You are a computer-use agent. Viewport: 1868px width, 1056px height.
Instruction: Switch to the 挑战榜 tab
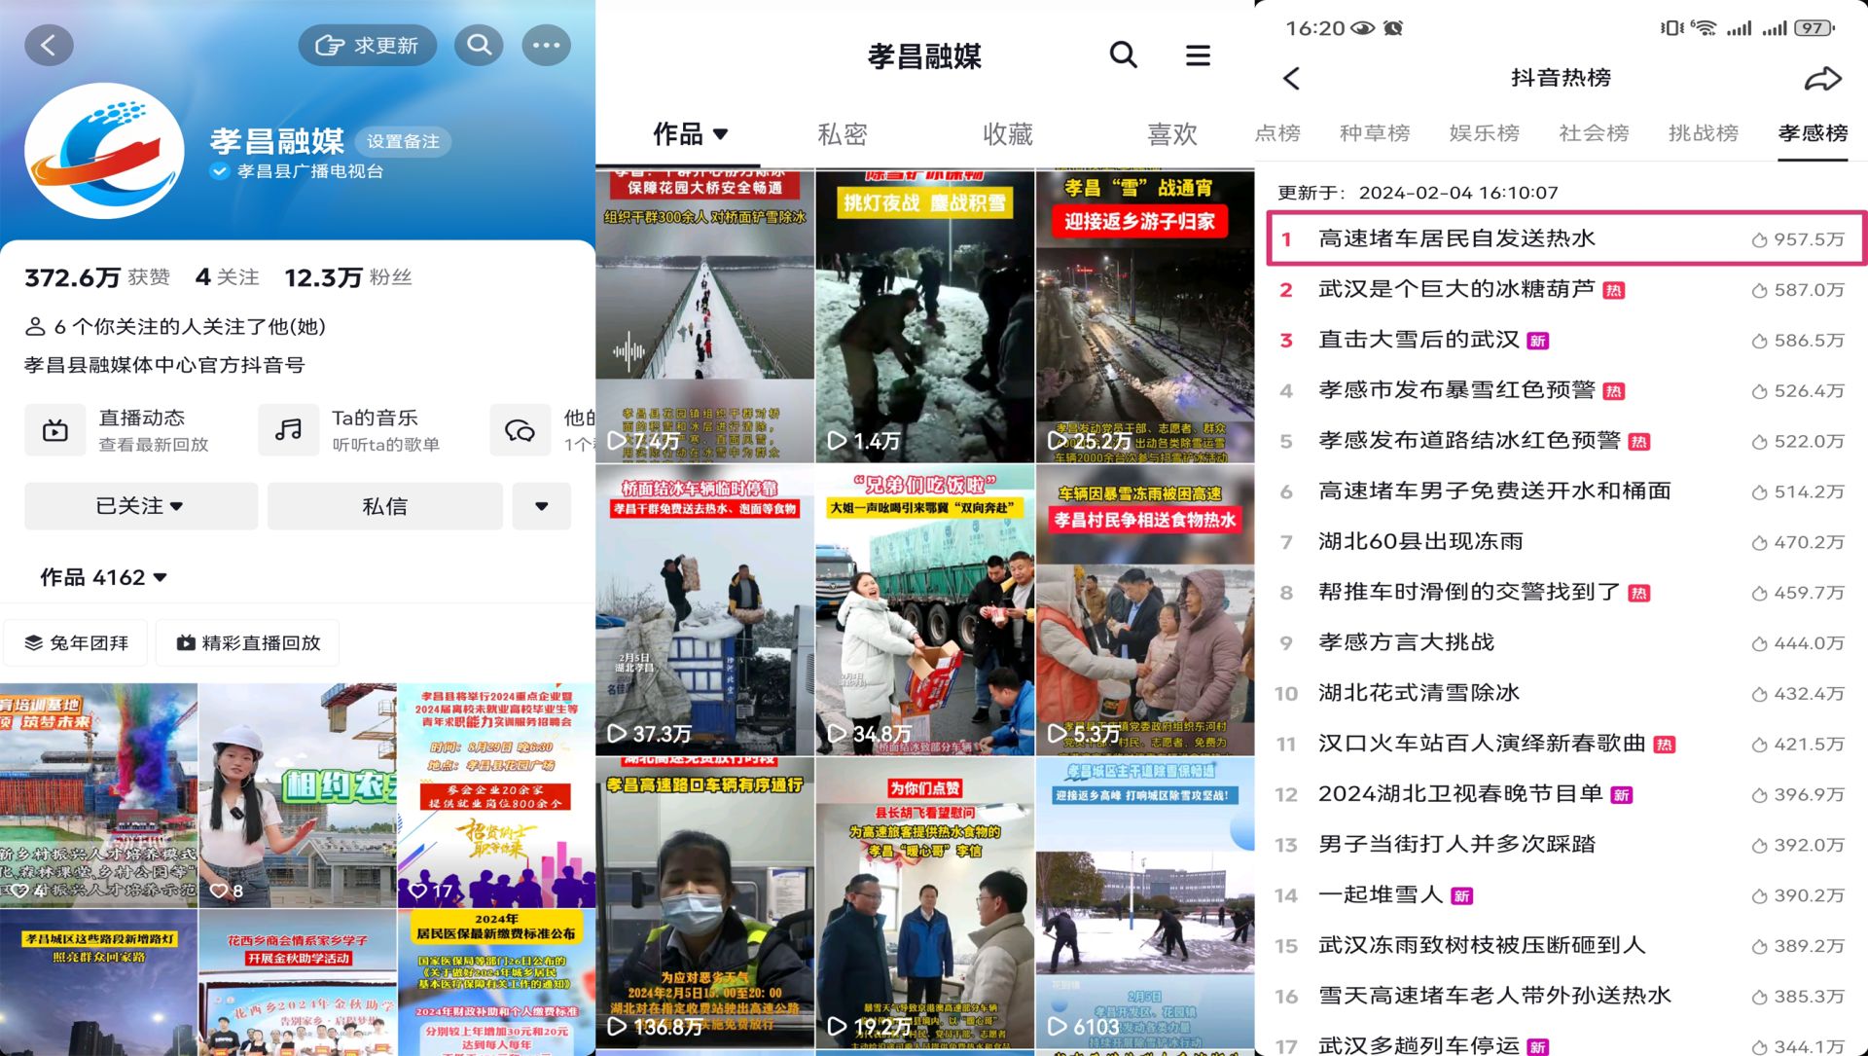[1703, 133]
